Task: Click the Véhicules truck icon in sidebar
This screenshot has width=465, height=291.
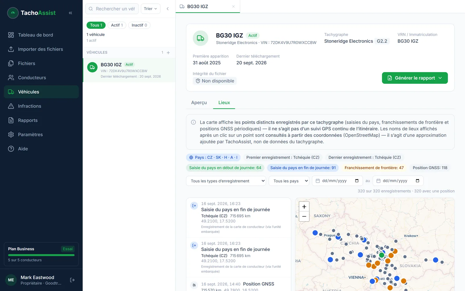Action: (11, 92)
